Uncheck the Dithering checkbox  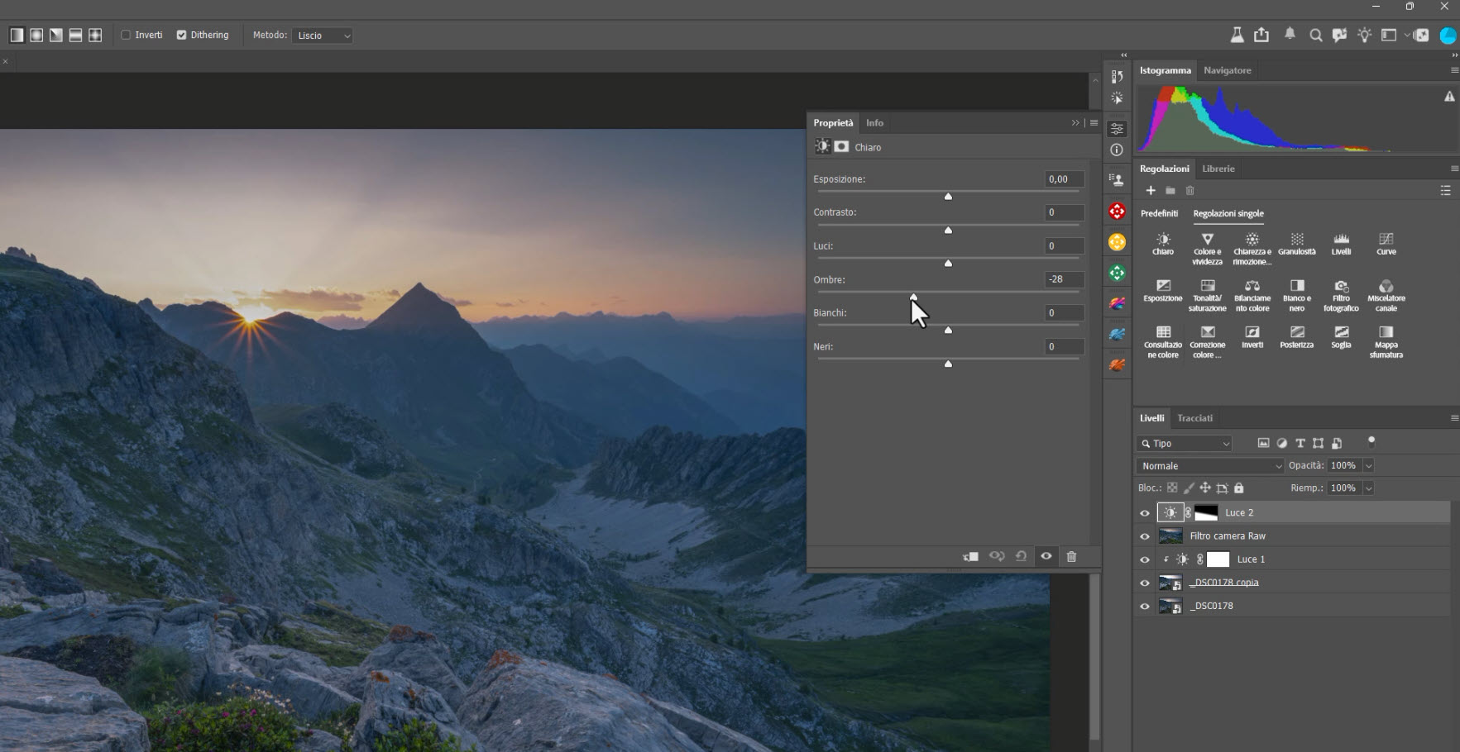pyautogui.click(x=181, y=36)
